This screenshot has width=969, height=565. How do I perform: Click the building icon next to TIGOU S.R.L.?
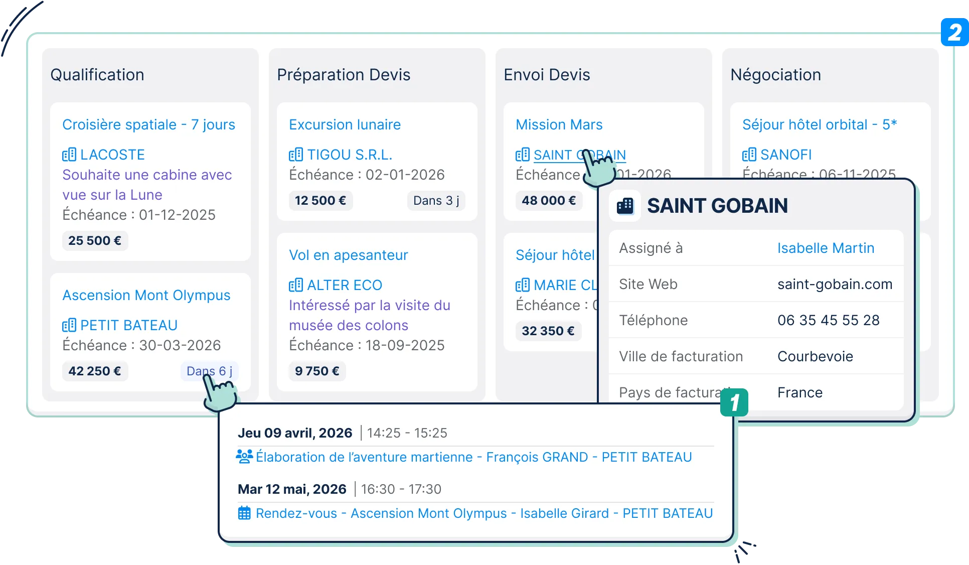pyautogui.click(x=296, y=155)
